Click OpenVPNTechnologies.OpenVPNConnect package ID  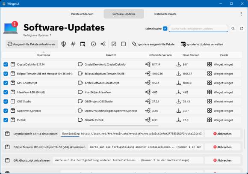(x=111, y=111)
